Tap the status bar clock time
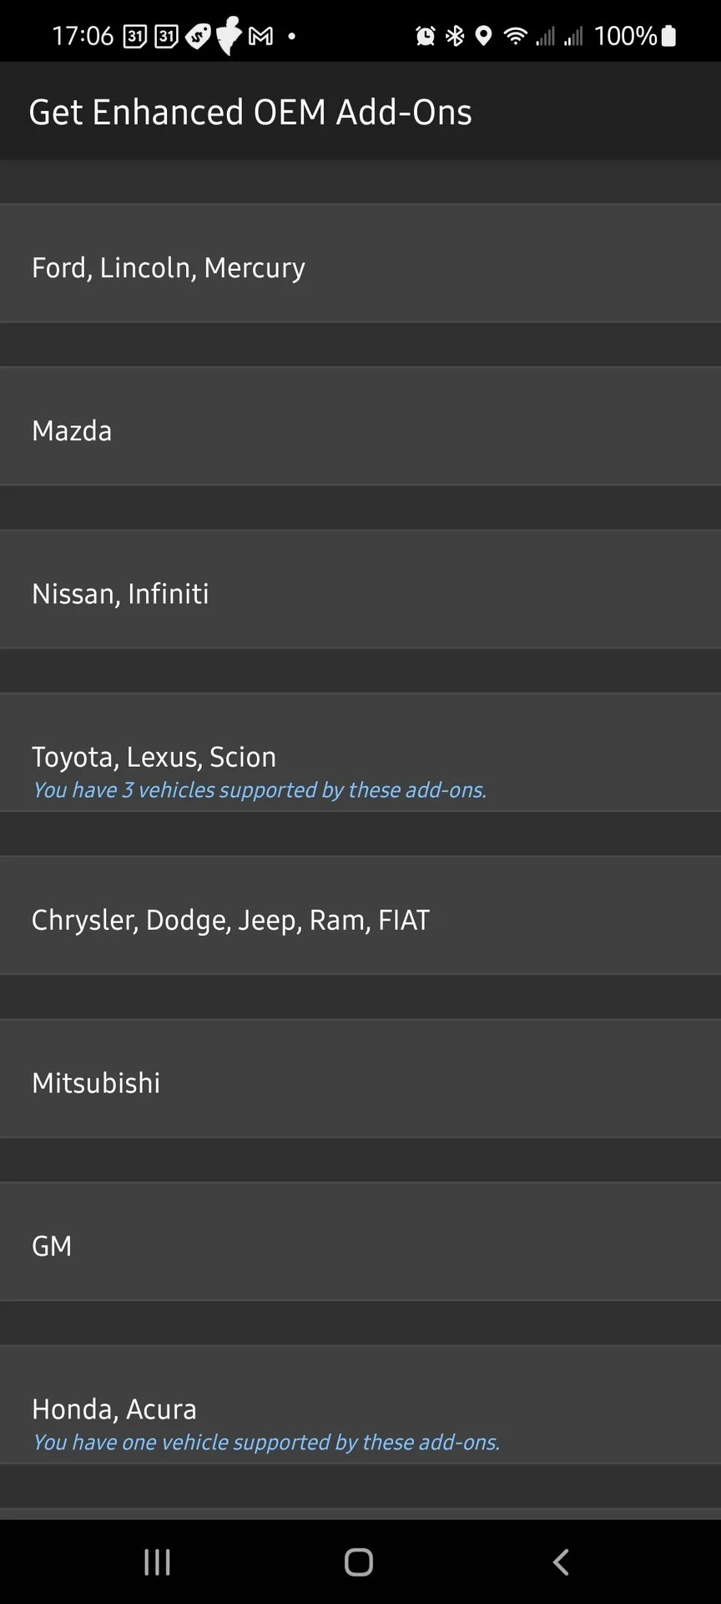Viewport: 721px width, 1604px height. (82, 36)
